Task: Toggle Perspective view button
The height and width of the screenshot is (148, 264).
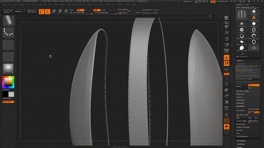Action: pyautogui.click(x=226, y=51)
